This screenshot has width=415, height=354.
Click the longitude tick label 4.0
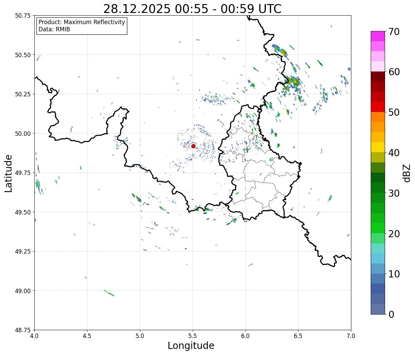pos(34,336)
